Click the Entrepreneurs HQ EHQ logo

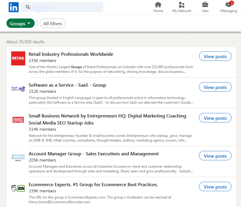click(x=18, y=119)
